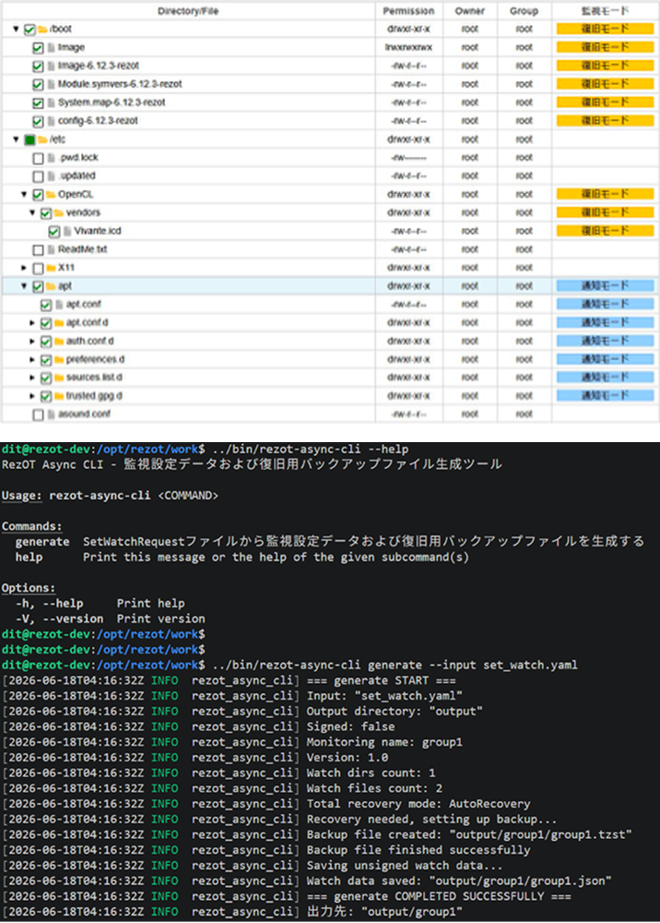Click the Permission column header

point(408,11)
